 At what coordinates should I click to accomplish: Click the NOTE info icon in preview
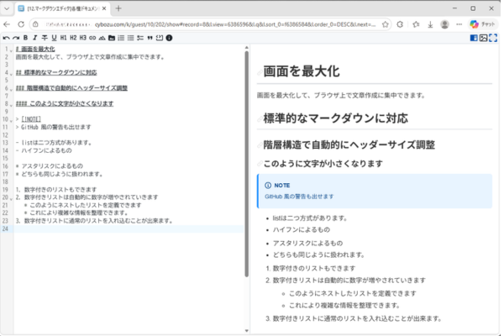[268, 186]
